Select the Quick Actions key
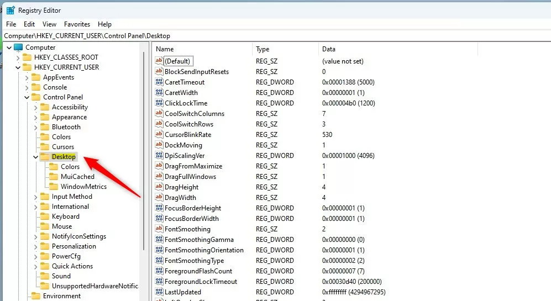This screenshot has height=301, width=551. (x=72, y=266)
